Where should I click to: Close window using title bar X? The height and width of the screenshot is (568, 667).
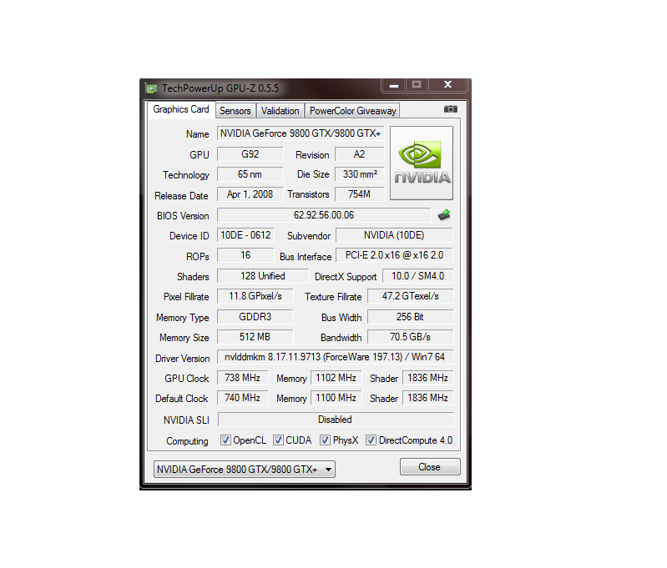point(447,85)
